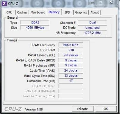
Task: Select the Dual channels value
Action: tap(92, 23)
